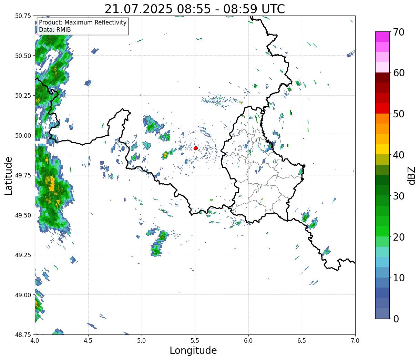
Task: Click the 70 tick label on colorbar
Action: point(399,32)
